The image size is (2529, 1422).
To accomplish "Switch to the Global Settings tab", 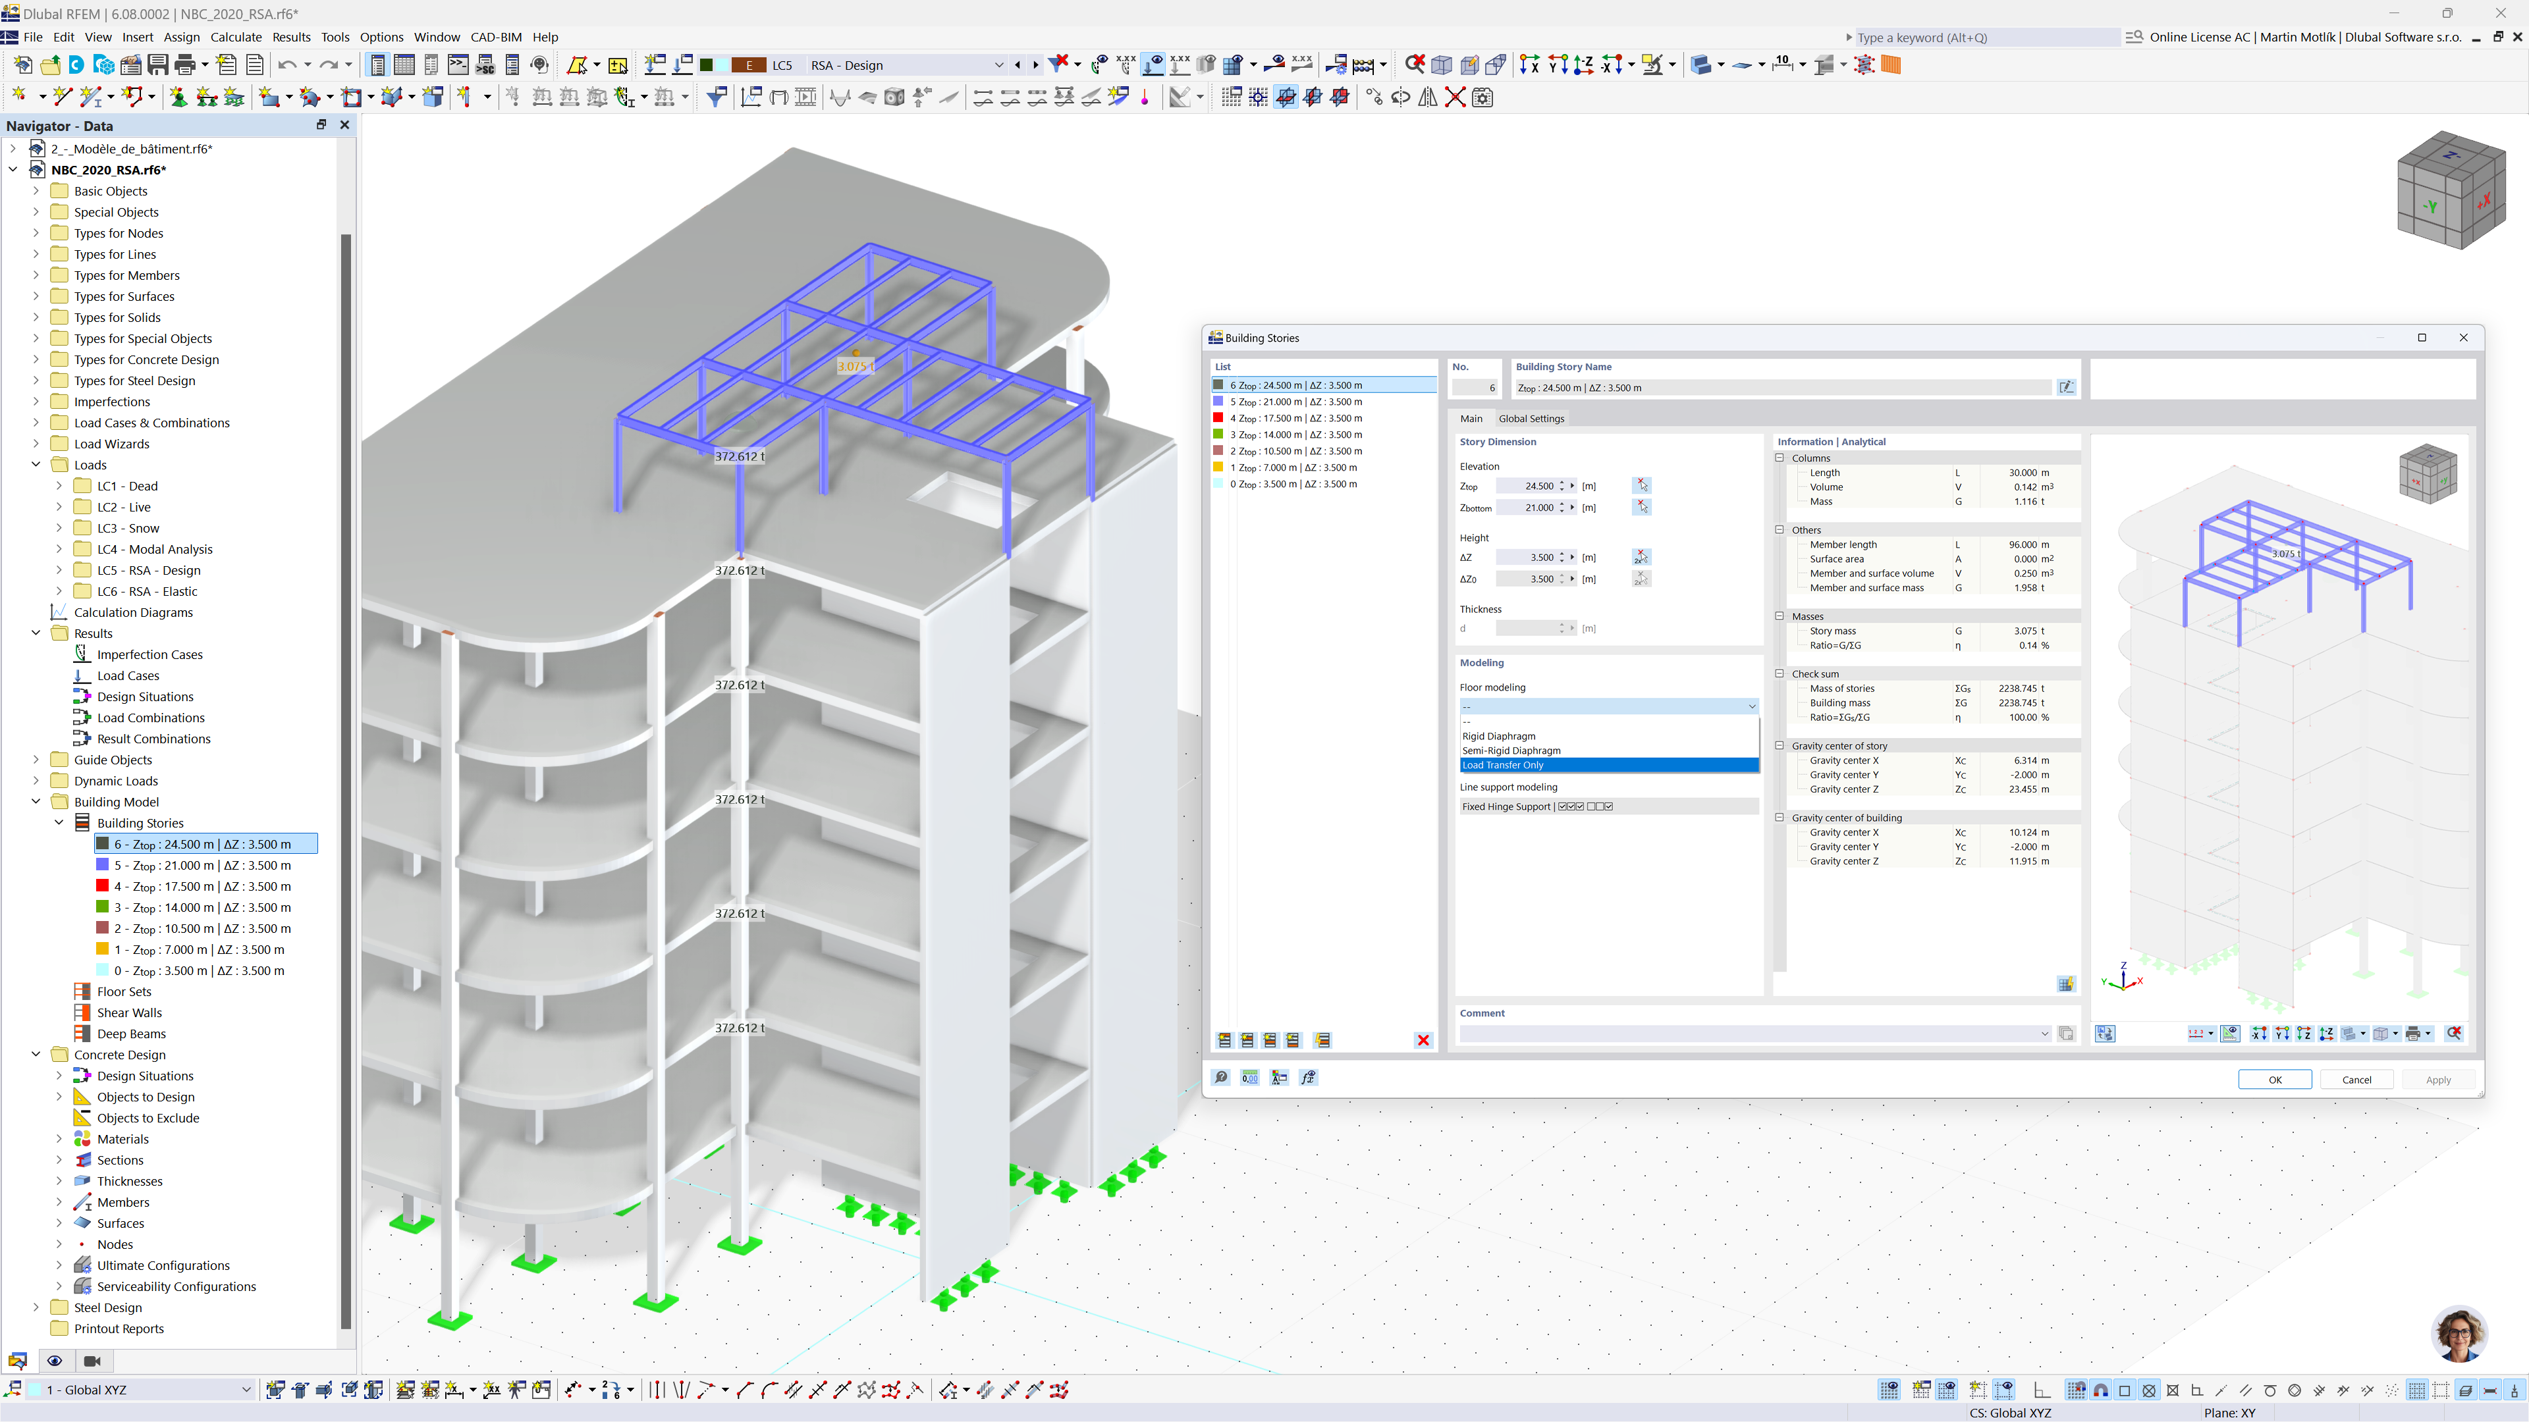I will [1531, 418].
